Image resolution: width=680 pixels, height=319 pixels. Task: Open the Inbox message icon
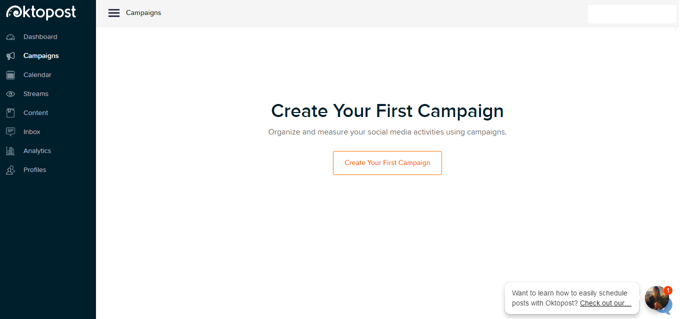[10, 132]
